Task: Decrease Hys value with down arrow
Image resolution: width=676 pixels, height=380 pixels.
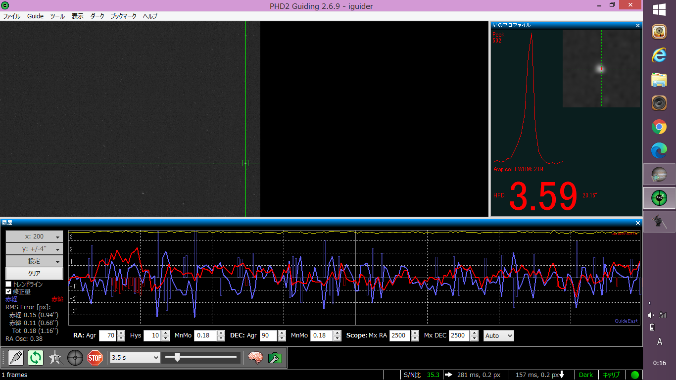Action: (165, 338)
